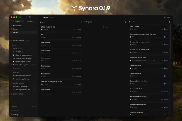Open the 'cc' terminal card
This screenshot has height=121, width=182.
pyautogui.click(x=61, y=36)
